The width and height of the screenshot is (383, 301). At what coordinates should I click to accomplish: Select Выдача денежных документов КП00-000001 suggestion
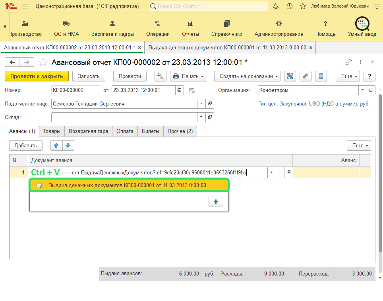[129, 185]
